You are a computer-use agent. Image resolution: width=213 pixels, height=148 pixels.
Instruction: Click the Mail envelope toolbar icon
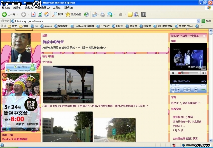click(95, 14)
